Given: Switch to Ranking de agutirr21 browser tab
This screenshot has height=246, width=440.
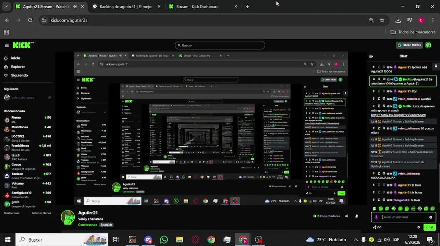Looking at the screenshot, I should [x=127, y=6].
